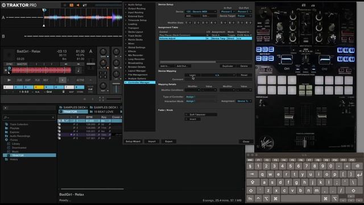
Task: Click the Comment input field
Action: tap(218, 80)
